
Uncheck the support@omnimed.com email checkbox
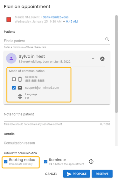[14, 88]
